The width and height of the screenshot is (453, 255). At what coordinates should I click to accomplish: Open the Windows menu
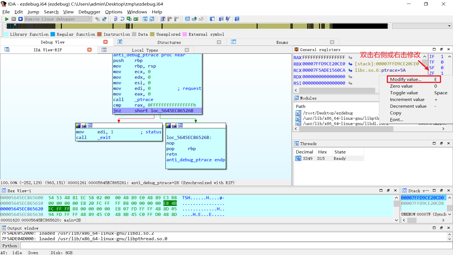(137, 12)
